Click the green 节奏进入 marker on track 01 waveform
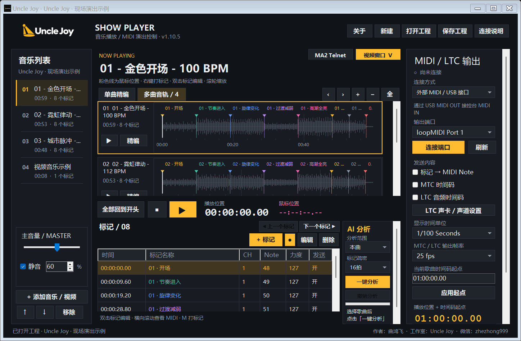The width and height of the screenshot is (521, 341). (196, 116)
